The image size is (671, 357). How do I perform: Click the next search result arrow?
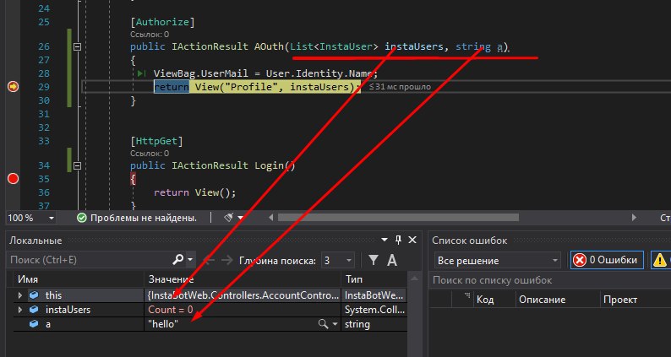227,260
